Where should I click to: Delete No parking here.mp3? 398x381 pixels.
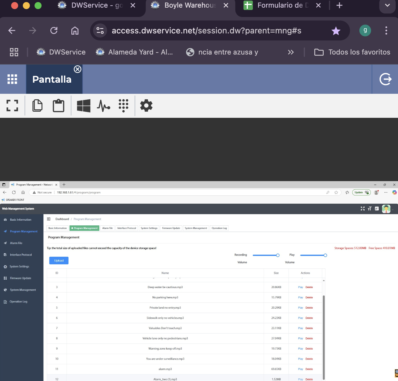[x=309, y=297]
